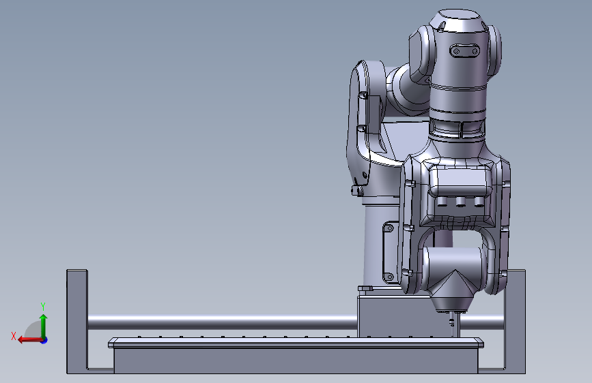The height and width of the screenshot is (383, 592).
Task: Click the green Y axis arrow of the triad
Action: tap(44, 325)
